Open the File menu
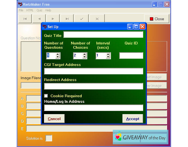Viewport: 188px width, 147px height. 21,10
